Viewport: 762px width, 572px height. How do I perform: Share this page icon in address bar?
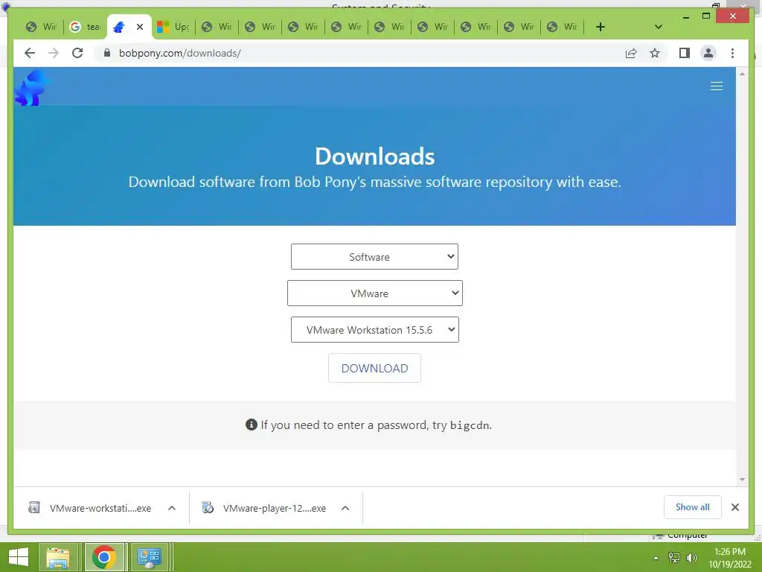(x=631, y=53)
